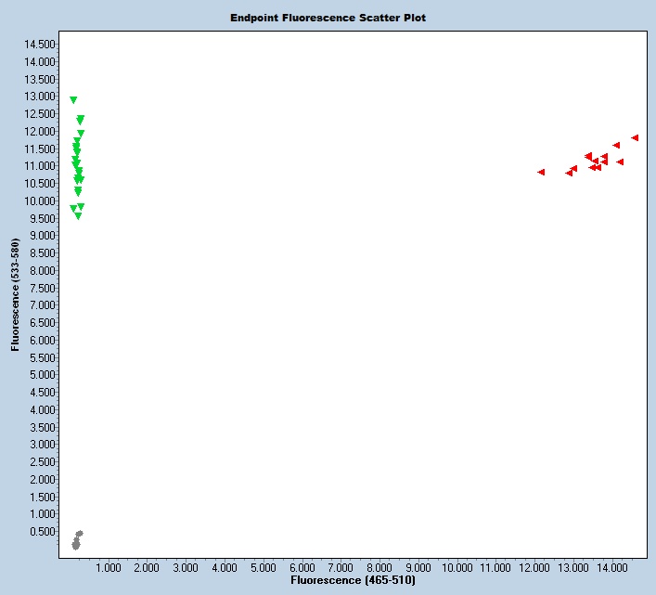Select the green triangle pair near 12.500
This screenshot has width=656, height=595.
coord(81,120)
